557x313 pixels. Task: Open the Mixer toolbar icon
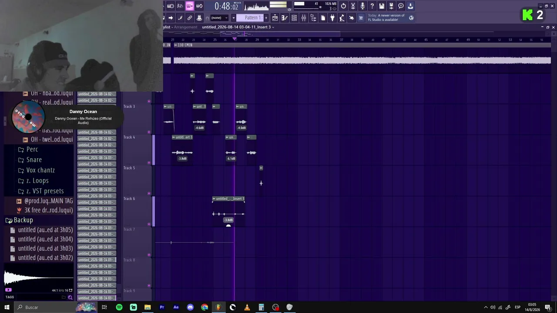(x=304, y=18)
